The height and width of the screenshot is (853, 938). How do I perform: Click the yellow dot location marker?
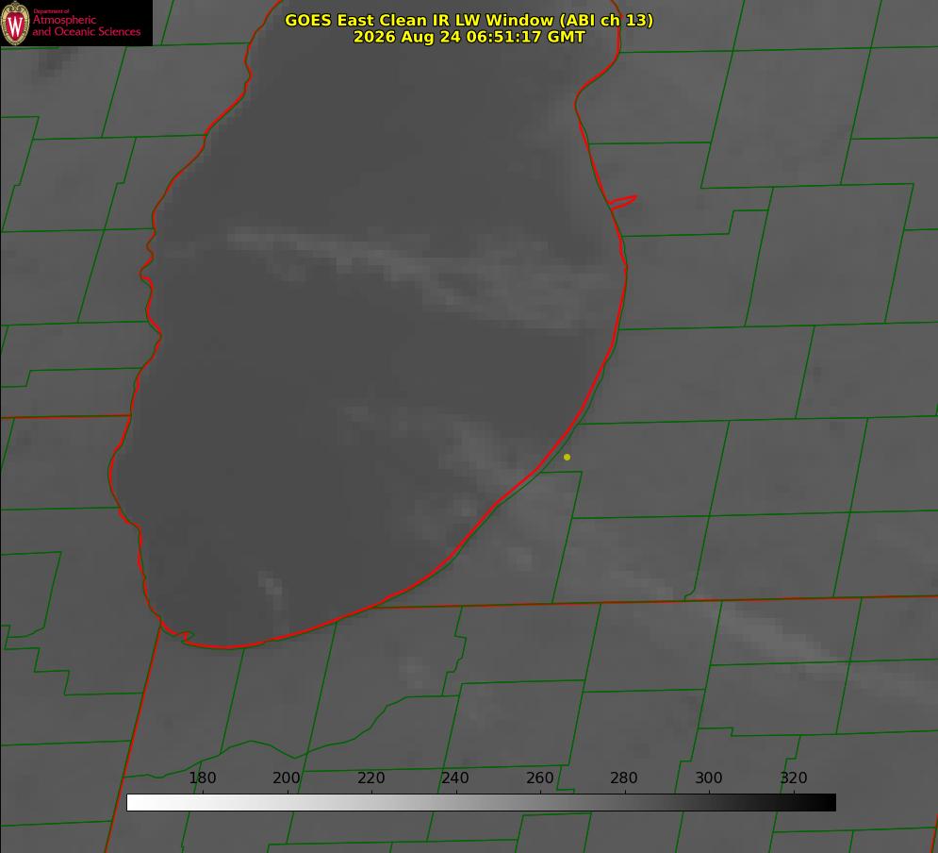pyautogui.click(x=568, y=457)
